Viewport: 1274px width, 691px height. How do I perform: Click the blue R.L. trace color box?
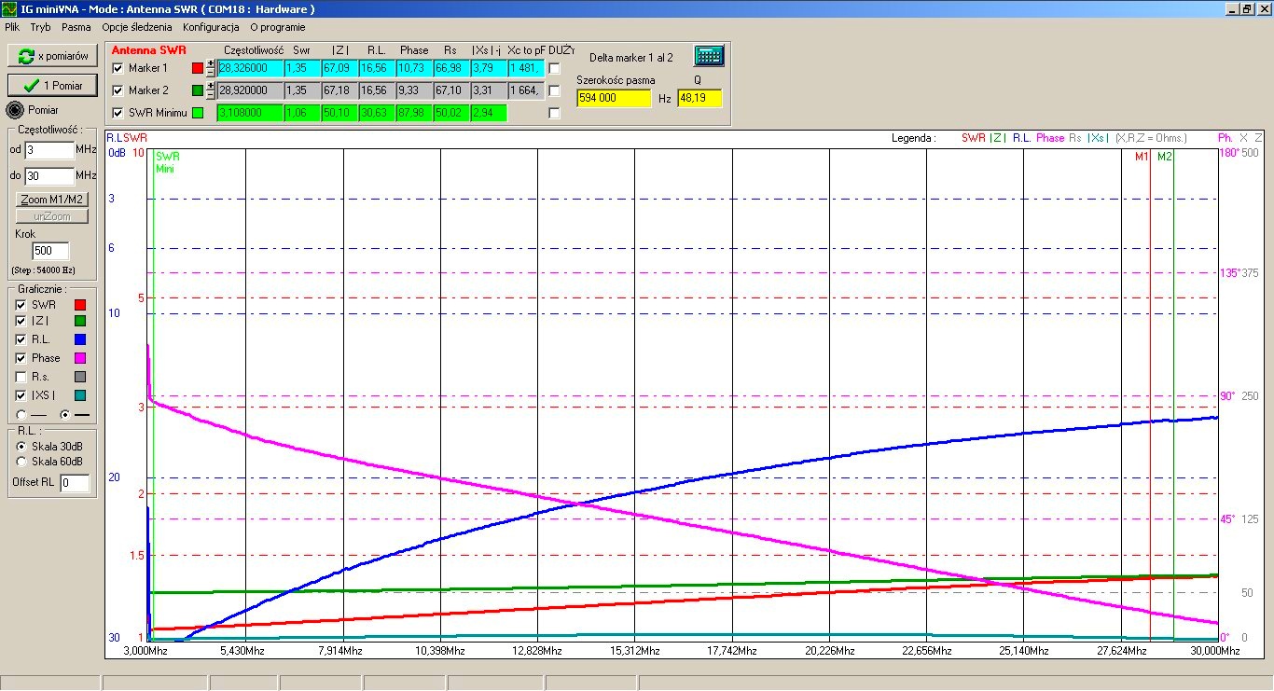tap(79, 339)
